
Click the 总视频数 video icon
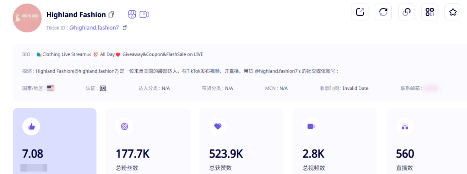[x=311, y=127]
